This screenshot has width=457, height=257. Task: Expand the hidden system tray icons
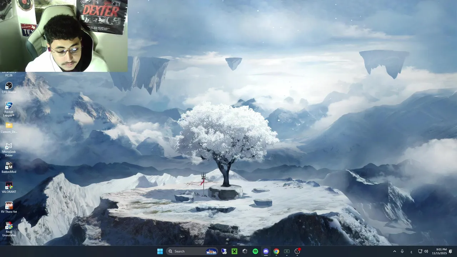pos(395,251)
